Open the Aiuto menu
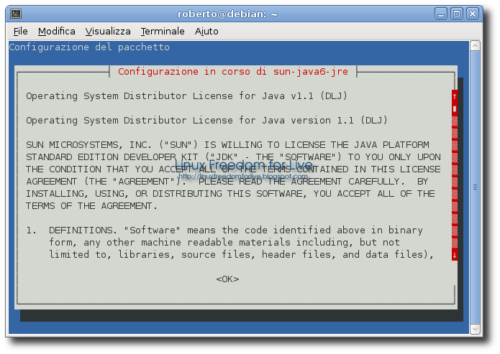500x354 pixels. pyautogui.click(x=206, y=31)
